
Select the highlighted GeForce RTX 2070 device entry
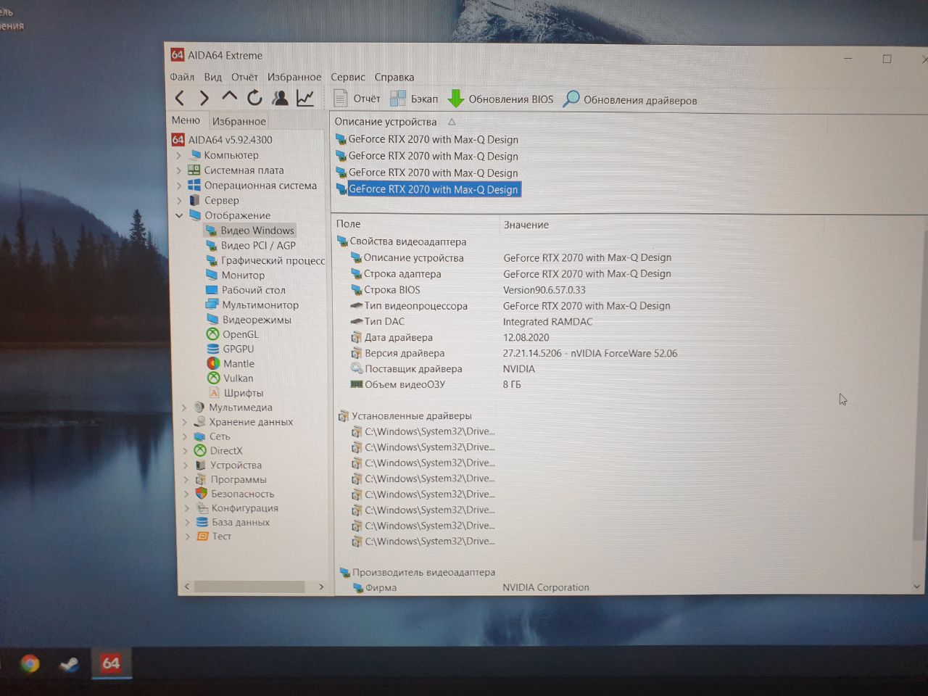point(428,189)
